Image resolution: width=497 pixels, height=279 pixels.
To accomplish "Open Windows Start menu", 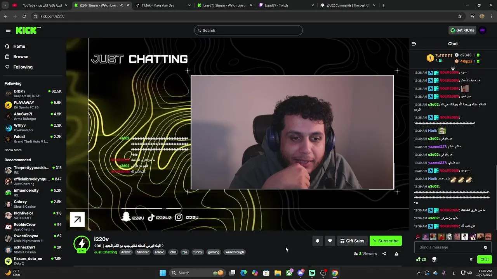I will pyautogui.click(x=163, y=273).
